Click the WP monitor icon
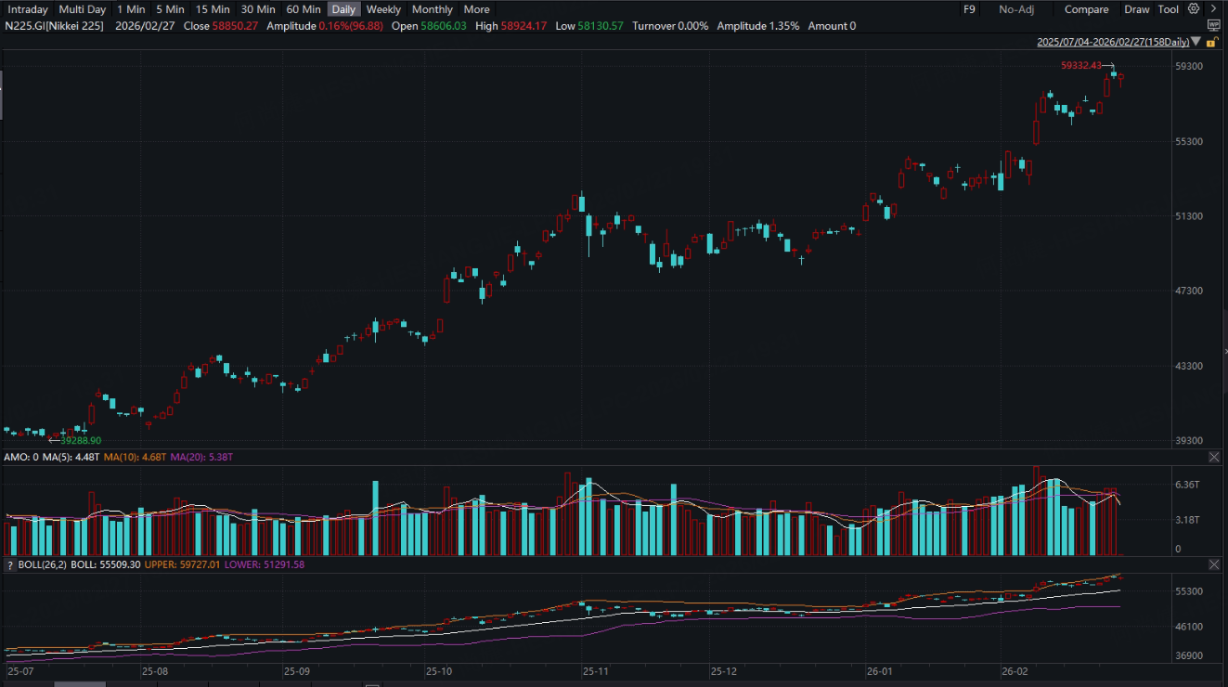The width and height of the screenshot is (1228, 687). click(x=1213, y=26)
